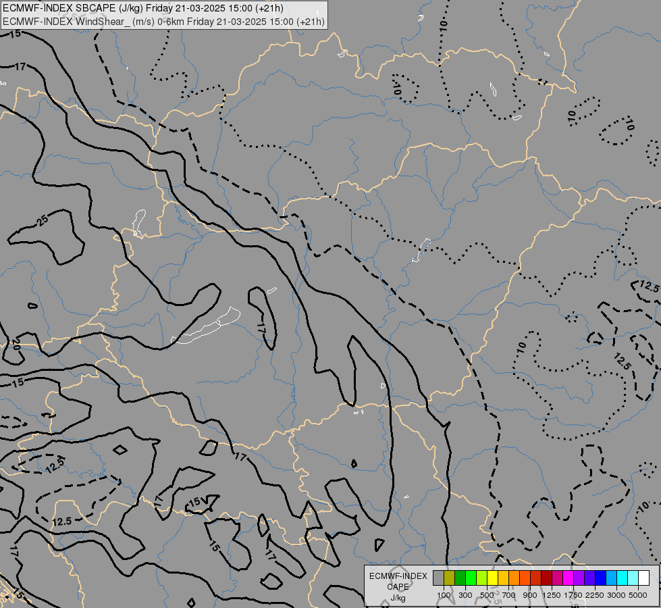This screenshot has height=608, width=661.
Task: Click the "5000" legend value
Action: (x=638, y=595)
